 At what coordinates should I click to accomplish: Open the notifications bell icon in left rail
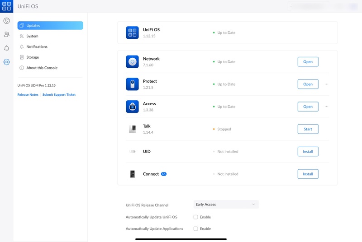click(x=6, y=48)
